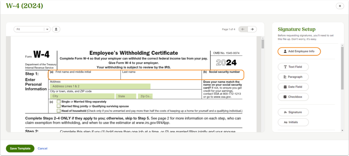The height and width of the screenshot is (156, 349).
Task: Click 'Employee's Withholding Certificate' title
Action: [133, 53]
